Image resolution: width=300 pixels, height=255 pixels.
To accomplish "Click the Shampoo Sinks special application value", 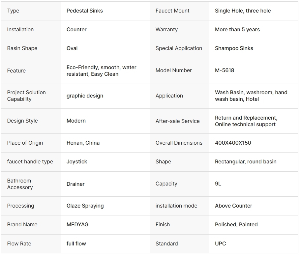I will click(234, 48).
